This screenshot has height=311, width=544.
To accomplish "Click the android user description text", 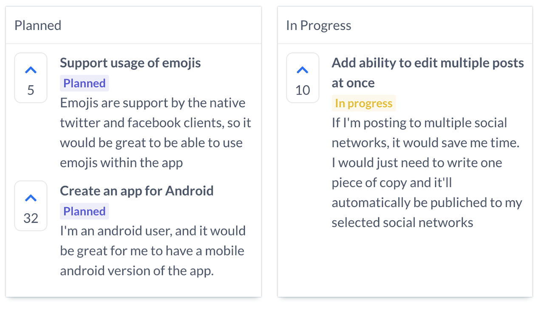I will (153, 251).
